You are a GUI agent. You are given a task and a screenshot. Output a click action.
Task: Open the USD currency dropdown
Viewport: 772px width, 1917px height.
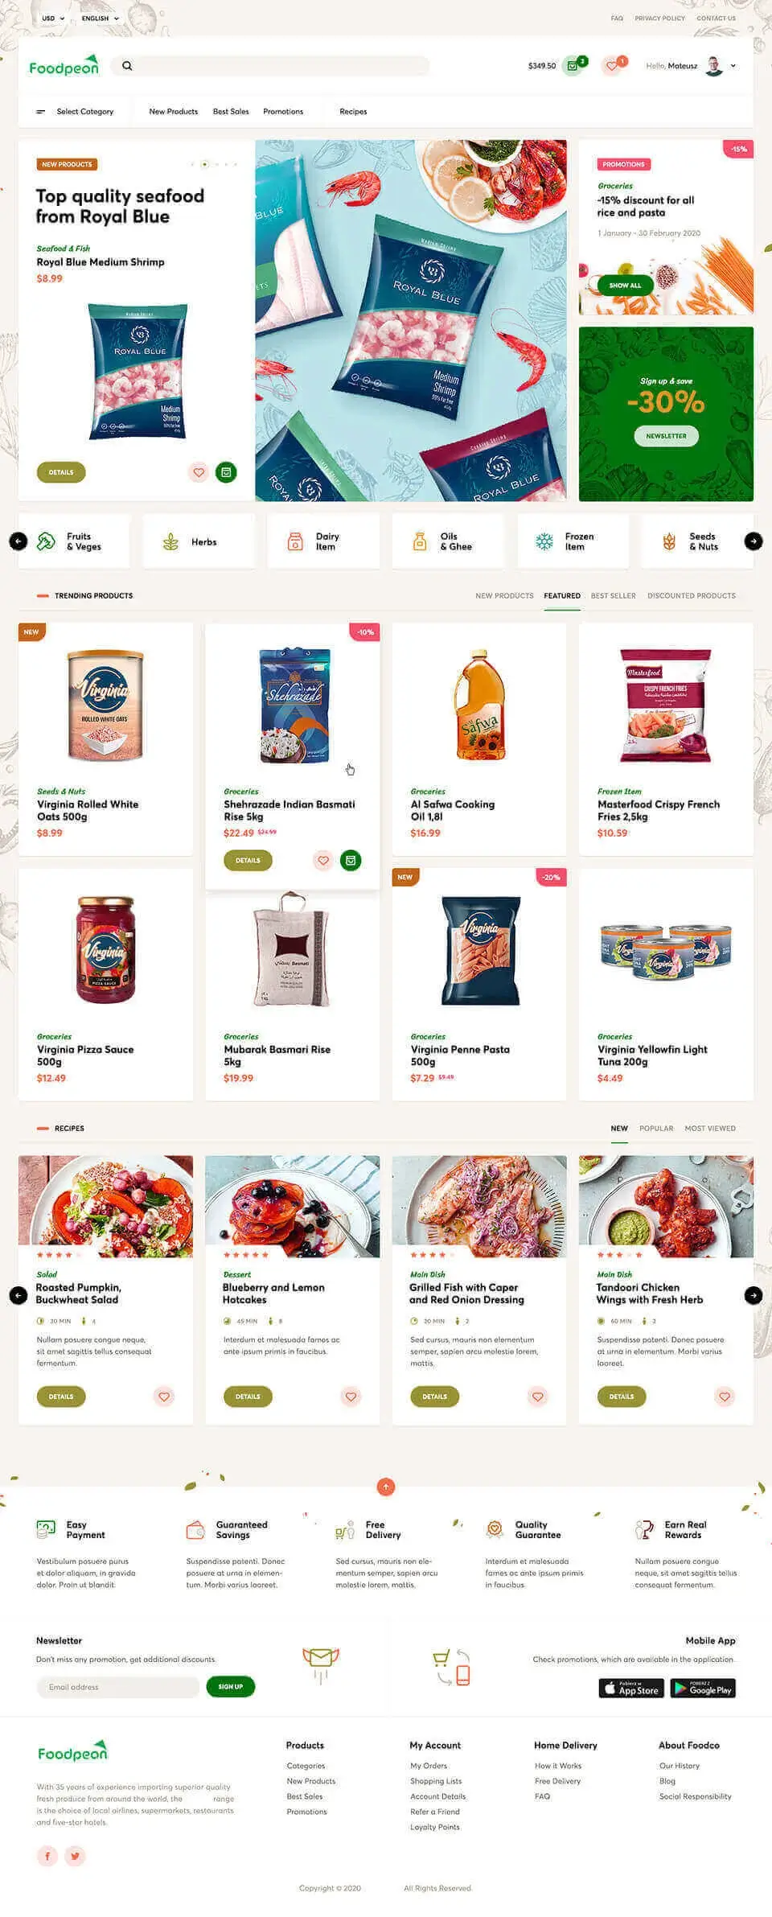point(53,18)
